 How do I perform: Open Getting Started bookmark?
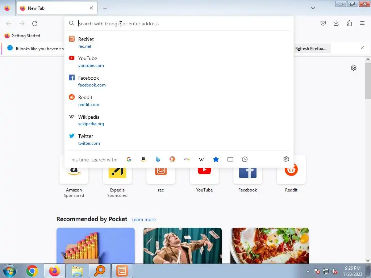[22, 36]
